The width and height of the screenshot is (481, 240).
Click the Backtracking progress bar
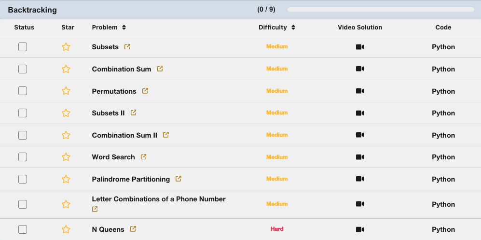(381, 9)
